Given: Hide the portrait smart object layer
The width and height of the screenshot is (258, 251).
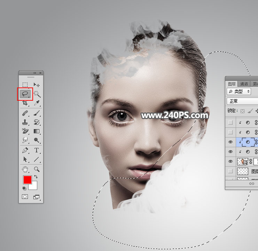Looking at the screenshot, I should click(x=229, y=161).
